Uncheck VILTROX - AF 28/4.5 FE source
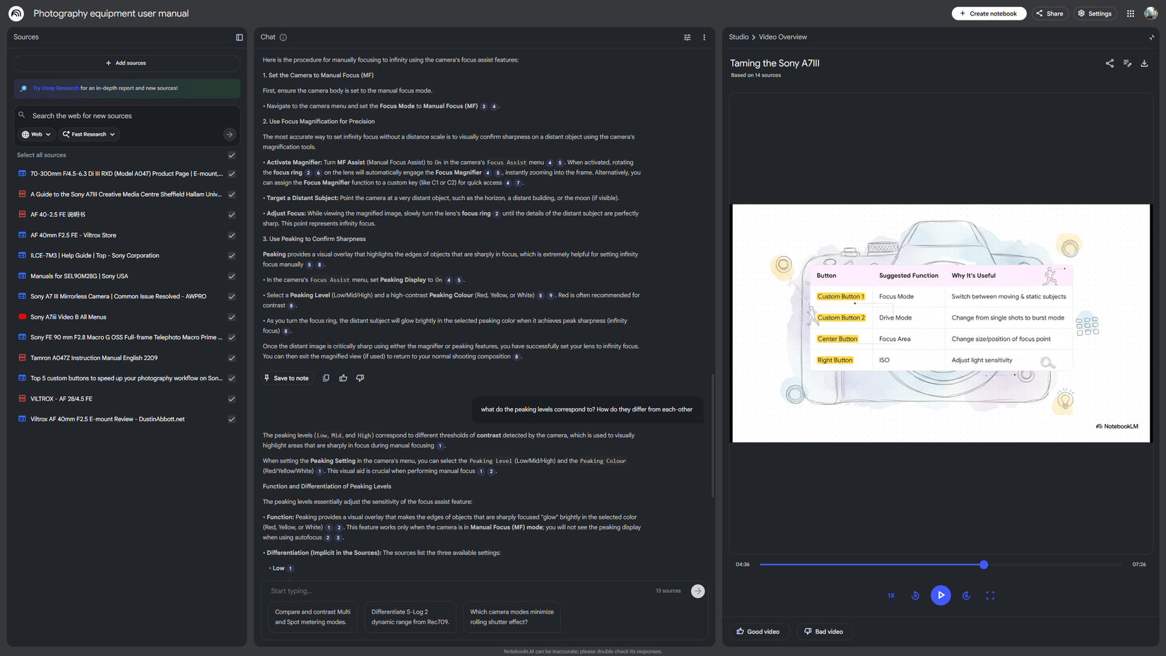1166x656 pixels. (232, 399)
